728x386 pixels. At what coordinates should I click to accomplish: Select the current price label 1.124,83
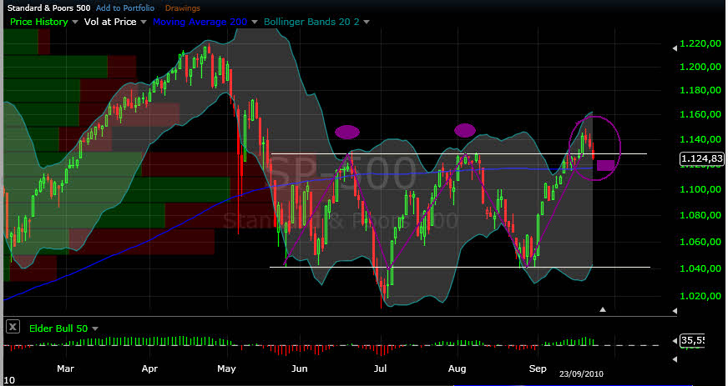[x=701, y=159]
